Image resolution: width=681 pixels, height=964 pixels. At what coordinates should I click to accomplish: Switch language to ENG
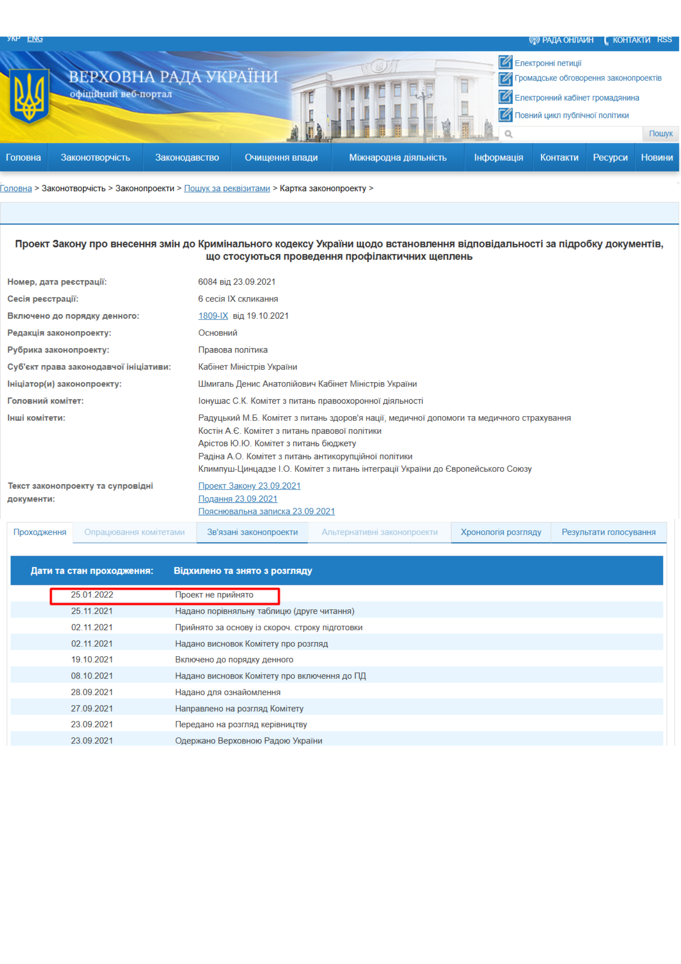point(35,39)
